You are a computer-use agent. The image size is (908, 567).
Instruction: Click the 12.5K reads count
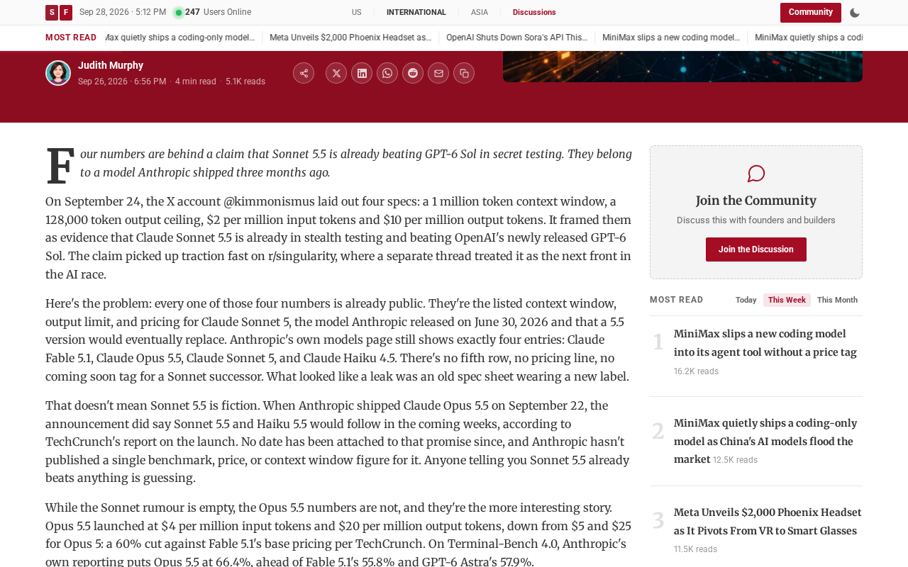point(735,461)
